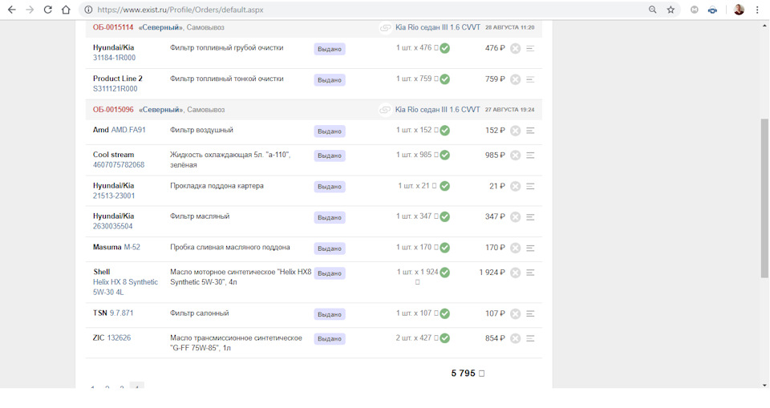Select quantity text 2 шт. x 427
770x408 pixels.
[x=414, y=337]
